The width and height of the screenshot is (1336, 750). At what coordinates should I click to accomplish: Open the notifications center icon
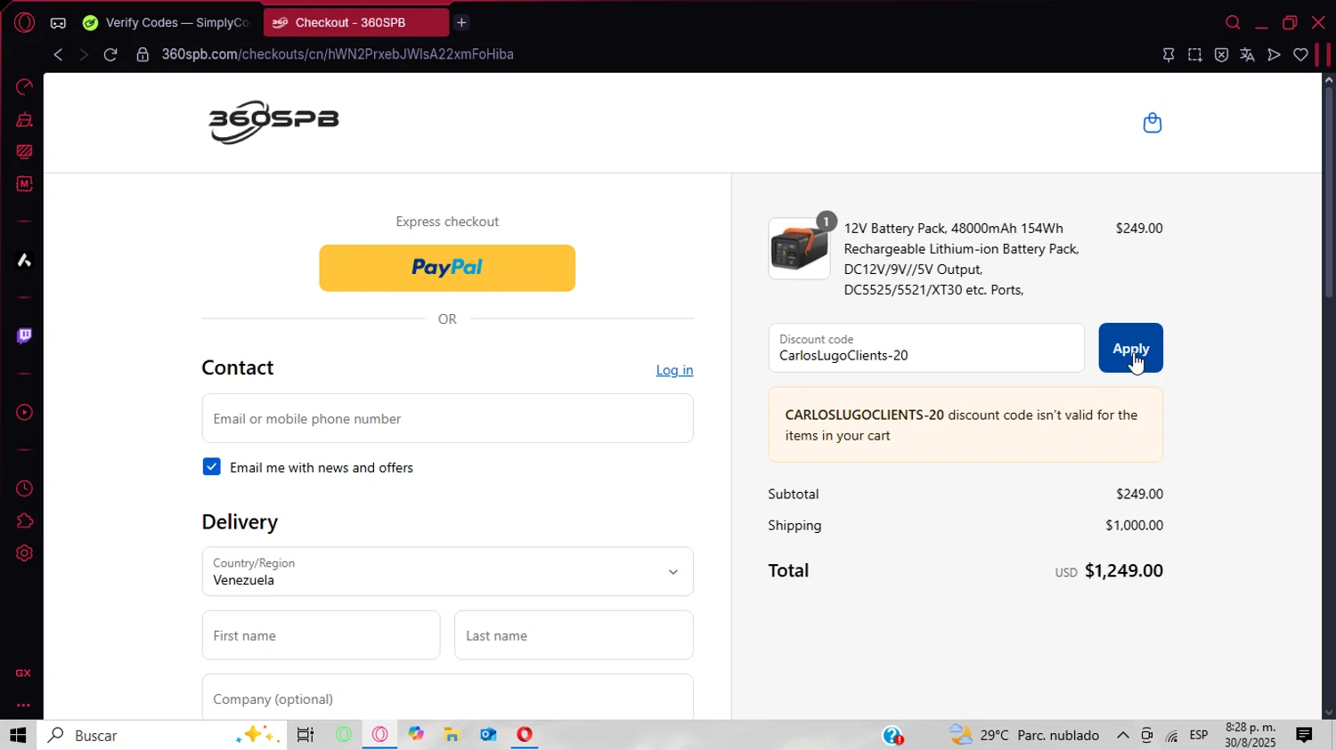point(1304,735)
